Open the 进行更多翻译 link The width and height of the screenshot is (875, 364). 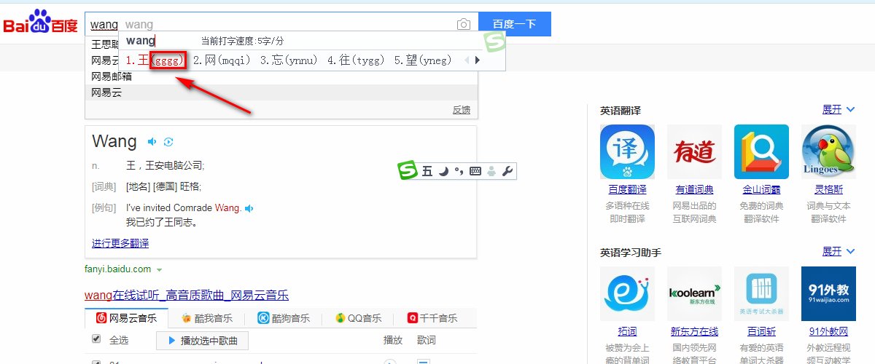[x=120, y=243]
